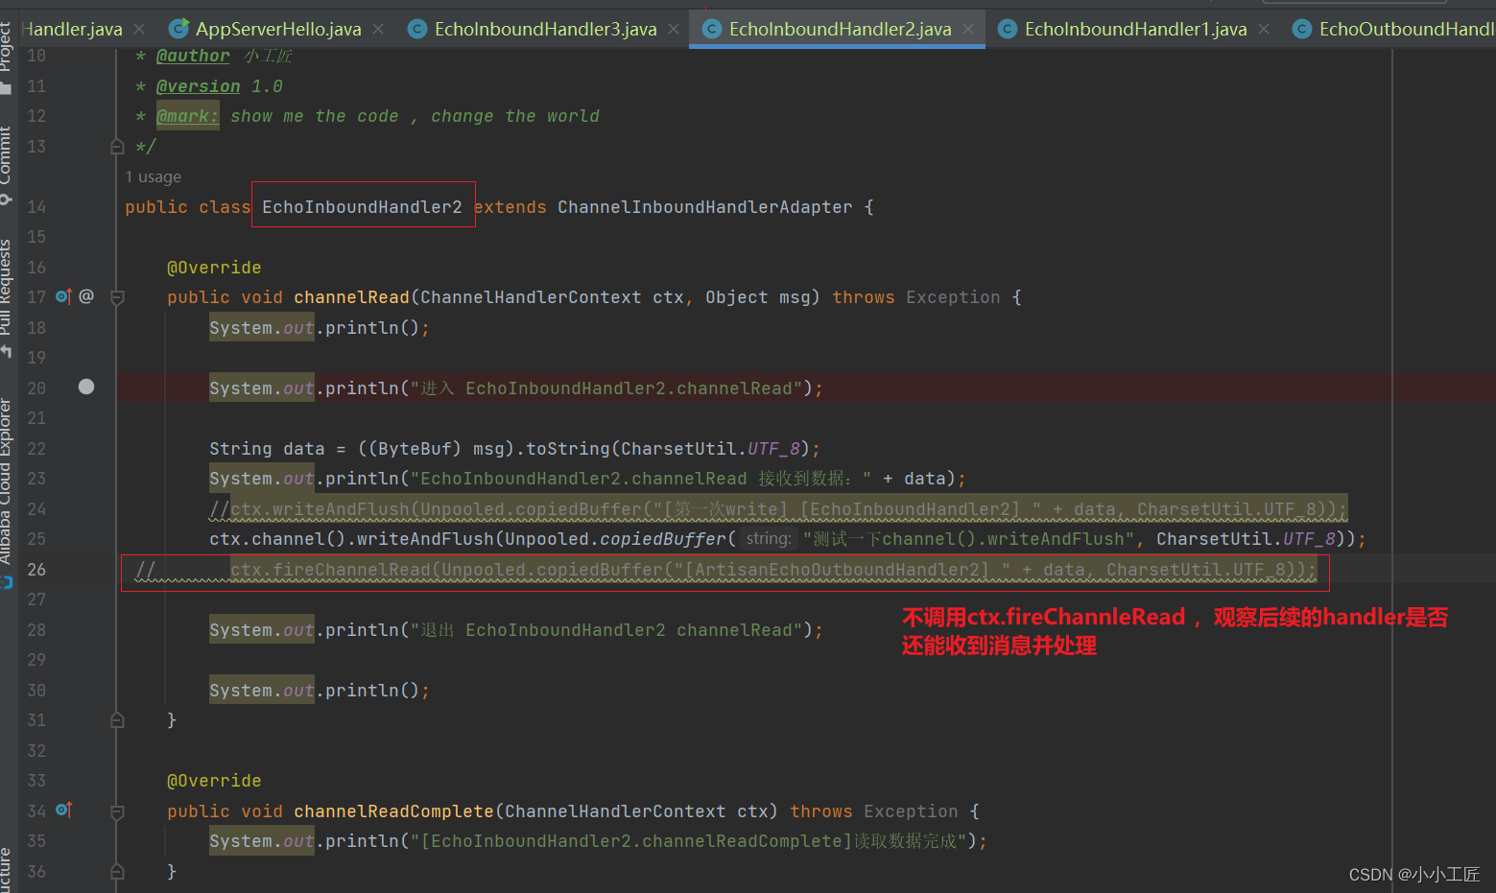Click 'String data' declaration on line 22

[x=267, y=449]
